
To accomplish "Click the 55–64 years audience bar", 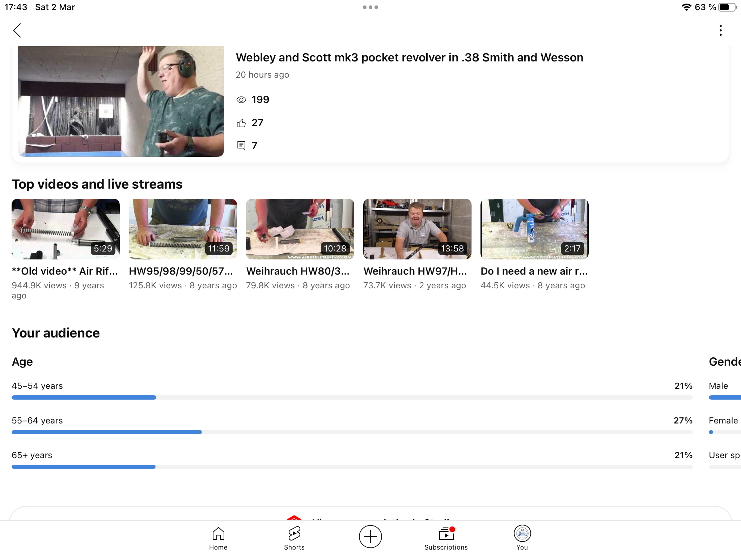I will click(x=352, y=432).
